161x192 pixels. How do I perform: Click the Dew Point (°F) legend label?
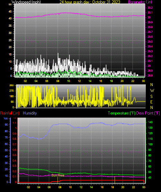[x=148, y=113]
